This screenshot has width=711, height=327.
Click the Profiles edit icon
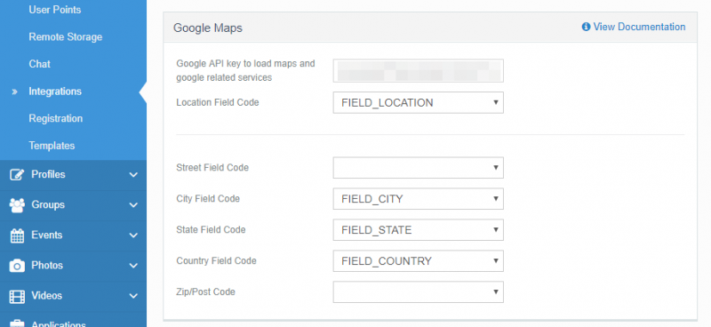click(17, 175)
